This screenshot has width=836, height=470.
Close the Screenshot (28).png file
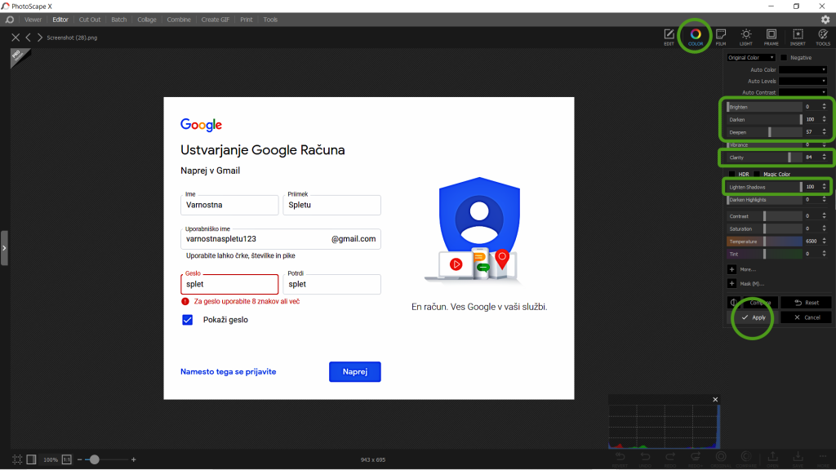[x=16, y=38]
